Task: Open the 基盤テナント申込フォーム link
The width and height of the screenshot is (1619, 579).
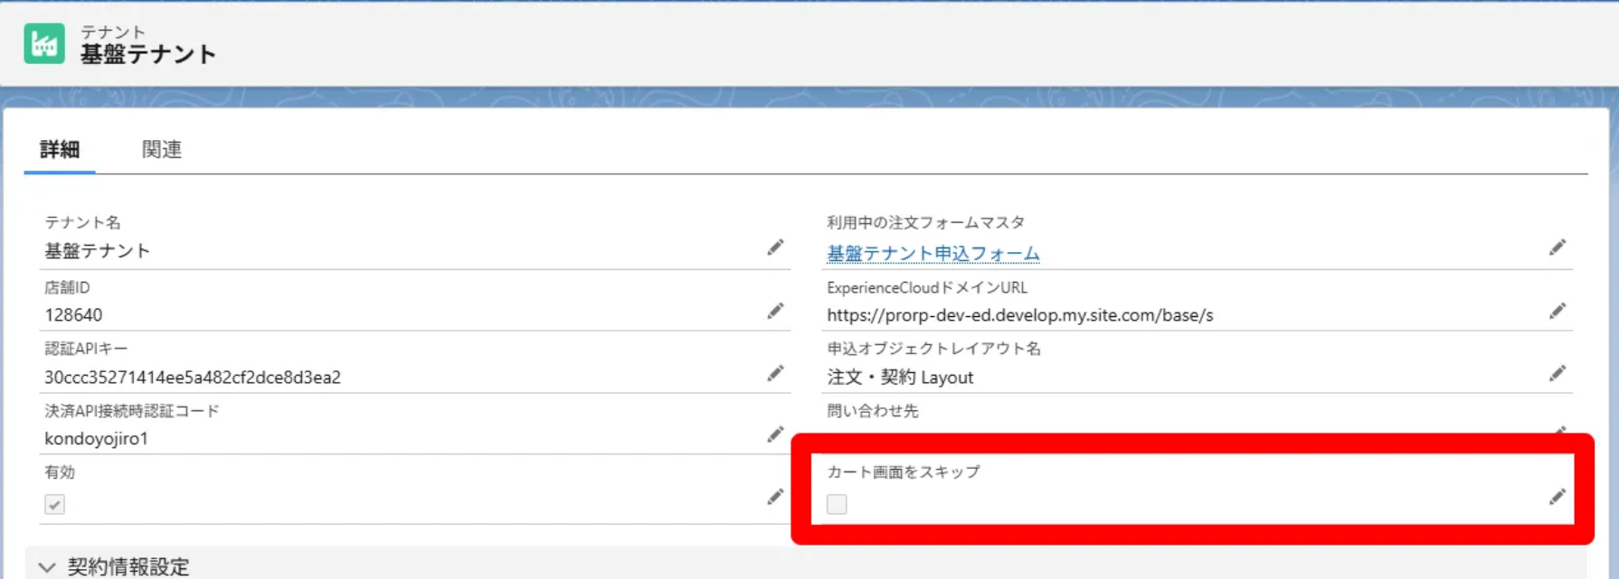Action: (x=933, y=254)
